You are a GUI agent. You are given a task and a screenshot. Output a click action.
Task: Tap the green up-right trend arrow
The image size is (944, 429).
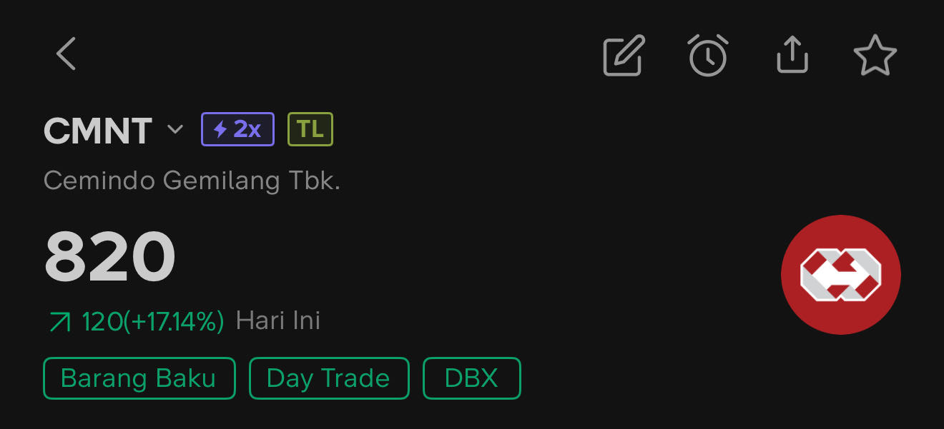[59, 323]
